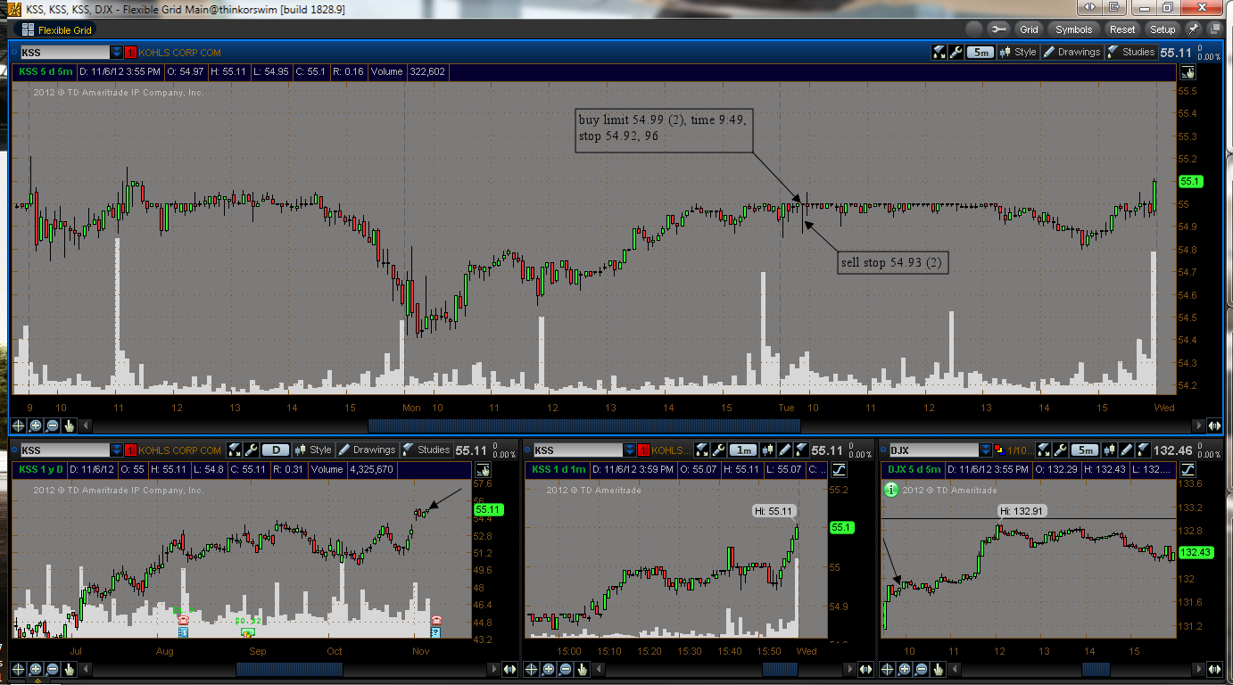This screenshot has height=685, width=1233.
Task: Click flask quick-study icon in daily chart
Action: [235, 450]
